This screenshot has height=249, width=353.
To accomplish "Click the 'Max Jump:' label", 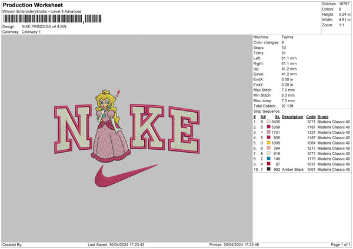I will tap(262, 100).
